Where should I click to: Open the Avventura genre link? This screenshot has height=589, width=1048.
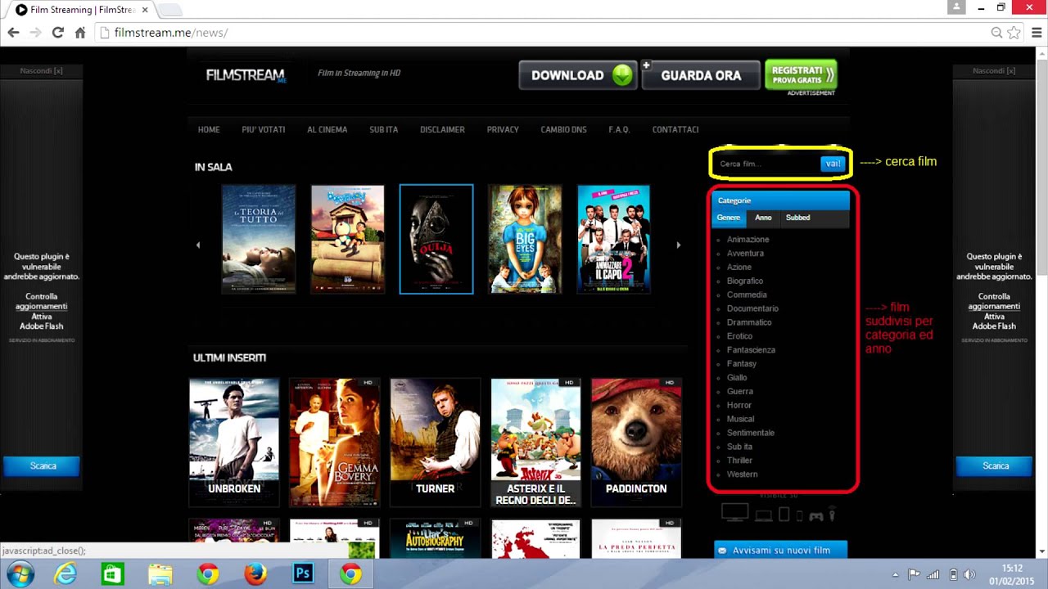[x=745, y=254]
